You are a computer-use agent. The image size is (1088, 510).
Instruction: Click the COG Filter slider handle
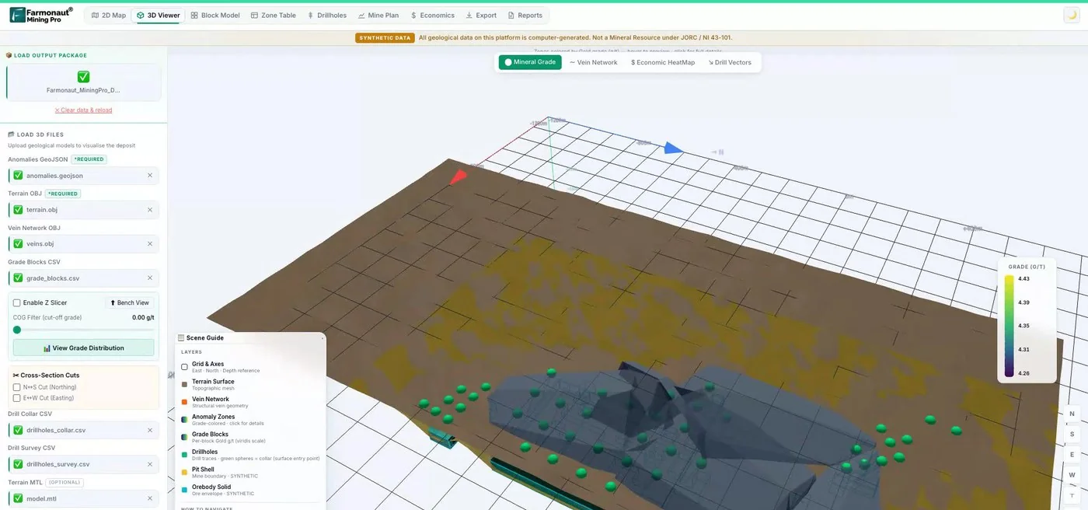(x=17, y=330)
